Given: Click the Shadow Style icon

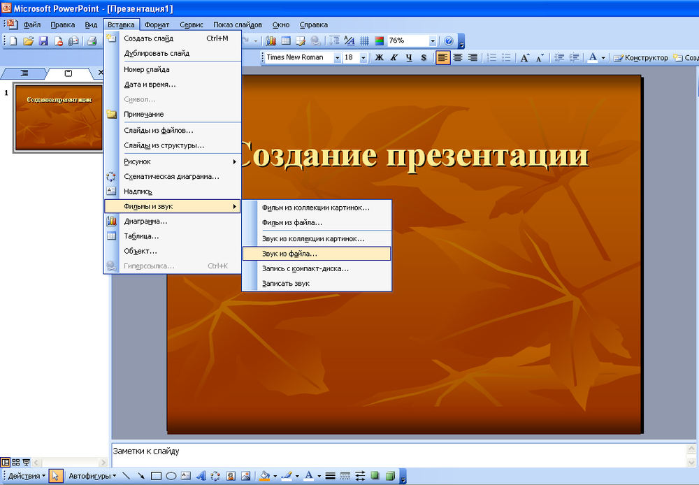Looking at the screenshot, I should pos(375,476).
